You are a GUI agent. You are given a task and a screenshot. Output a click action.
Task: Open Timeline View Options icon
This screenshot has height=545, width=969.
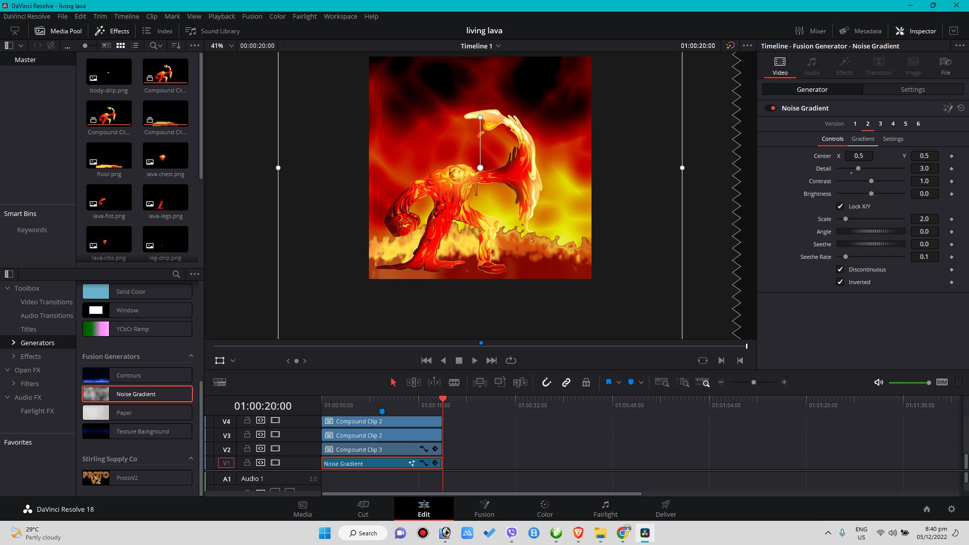coord(220,383)
